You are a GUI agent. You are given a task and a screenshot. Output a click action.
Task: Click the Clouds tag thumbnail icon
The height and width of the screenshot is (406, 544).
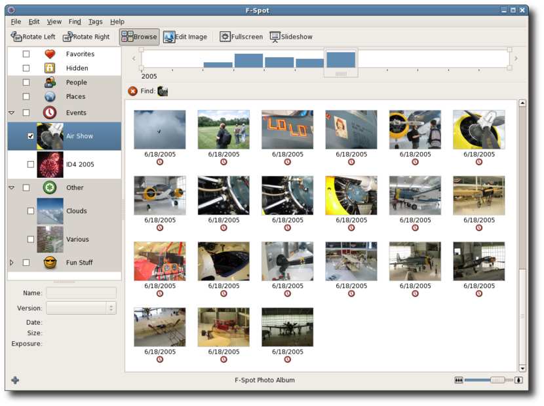pos(50,211)
